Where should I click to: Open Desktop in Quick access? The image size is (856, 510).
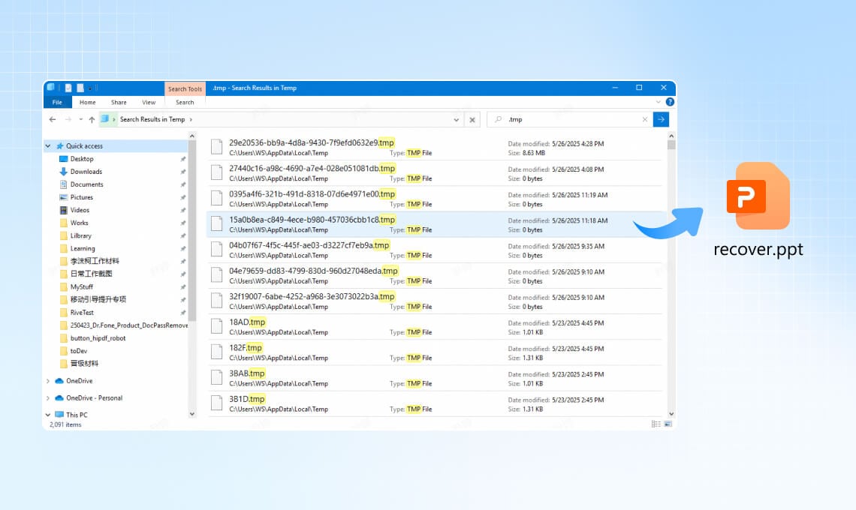pyautogui.click(x=82, y=159)
